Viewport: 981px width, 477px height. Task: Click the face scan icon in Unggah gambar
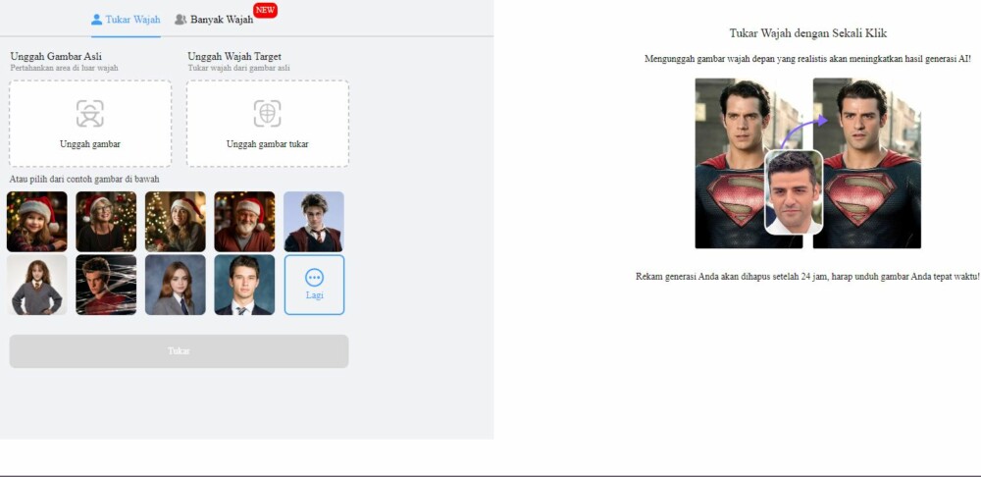pos(90,113)
